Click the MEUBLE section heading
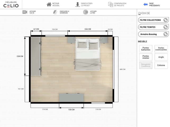 pos(143,42)
